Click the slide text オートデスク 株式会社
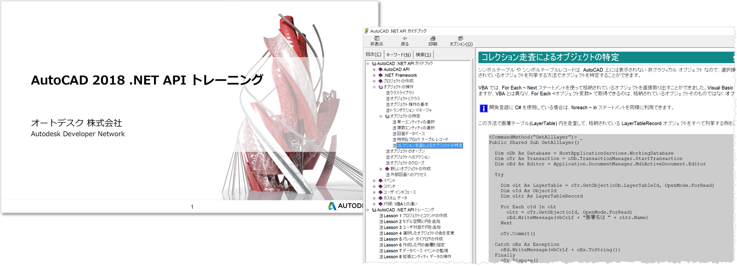The width and height of the screenshot is (737, 266). point(77,123)
